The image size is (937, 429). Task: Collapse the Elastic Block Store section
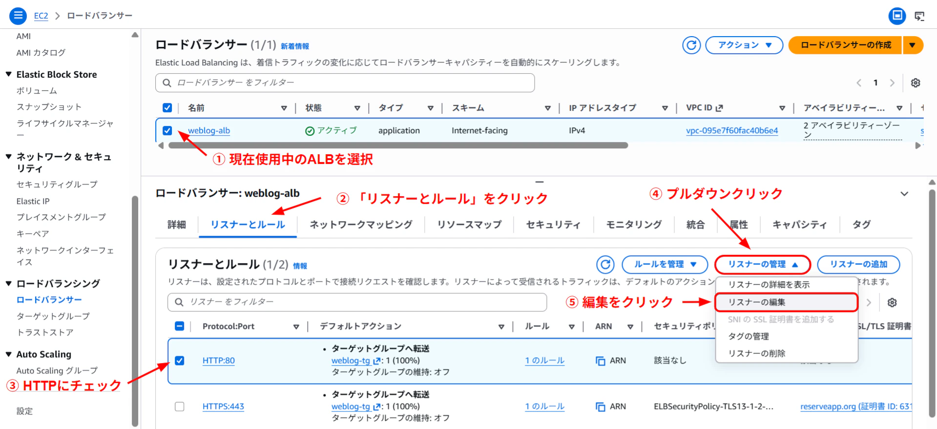click(8, 74)
